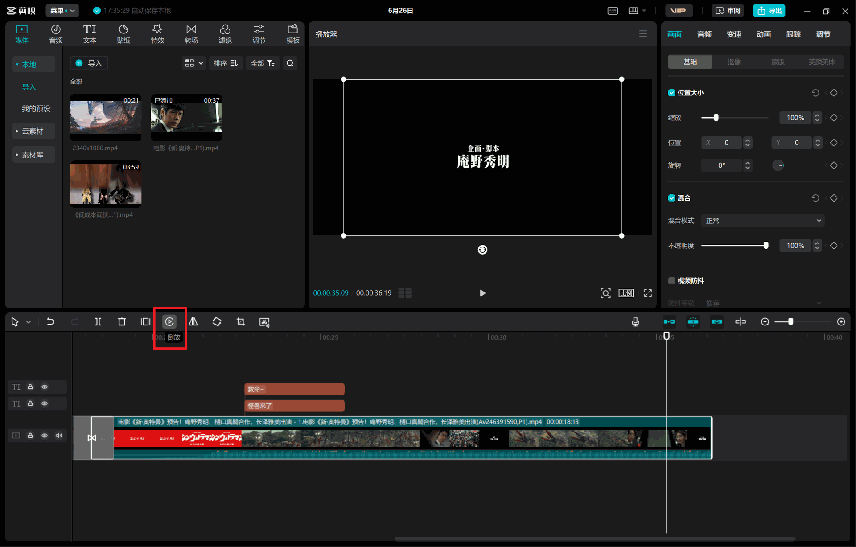Viewport: 856px width, 547px height.
Task: Click the freeze frame tool icon
Action: pyautogui.click(x=145, y=321)
